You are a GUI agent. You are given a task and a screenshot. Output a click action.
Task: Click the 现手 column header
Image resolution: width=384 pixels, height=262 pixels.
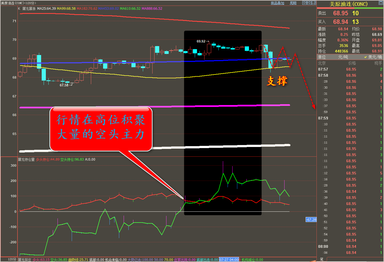click(x=378, y=63)
